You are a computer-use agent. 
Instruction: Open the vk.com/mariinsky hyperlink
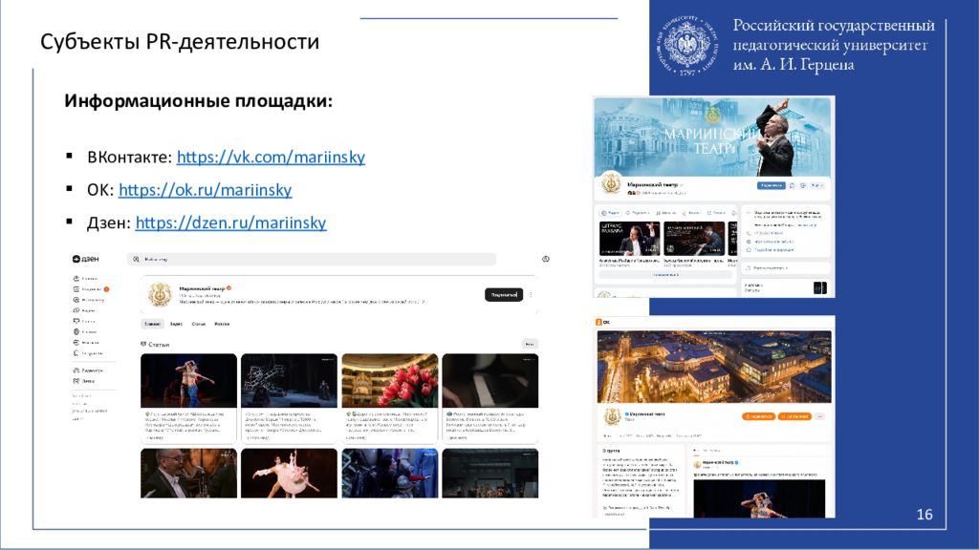click(x=271, y=158)
